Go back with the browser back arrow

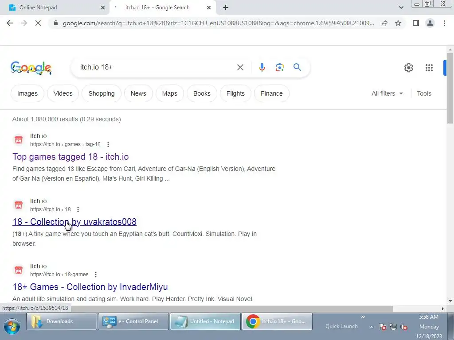point(10,23)
